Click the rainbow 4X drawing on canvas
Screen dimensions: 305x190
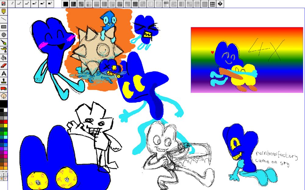click(x=247, y=60)
